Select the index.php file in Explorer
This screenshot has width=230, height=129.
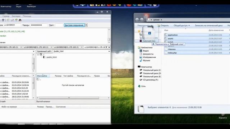tap(172, 53)
